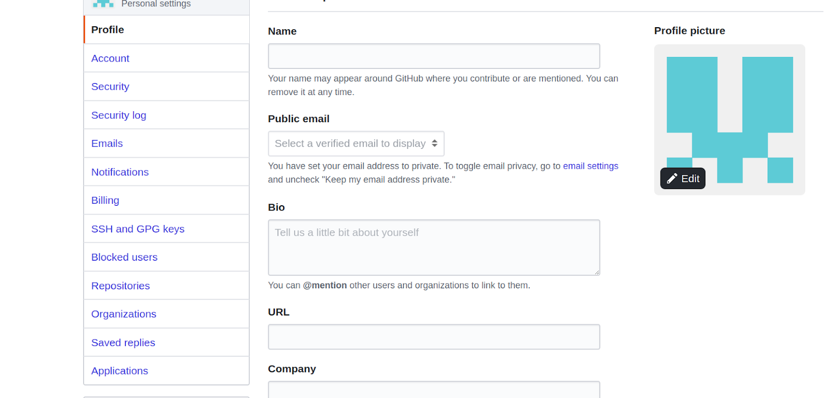Open the public email dropdown
The image size is (836, 398).
356,144
